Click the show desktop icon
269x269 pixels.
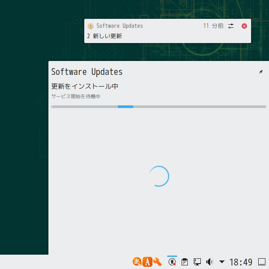coord(262,262)
